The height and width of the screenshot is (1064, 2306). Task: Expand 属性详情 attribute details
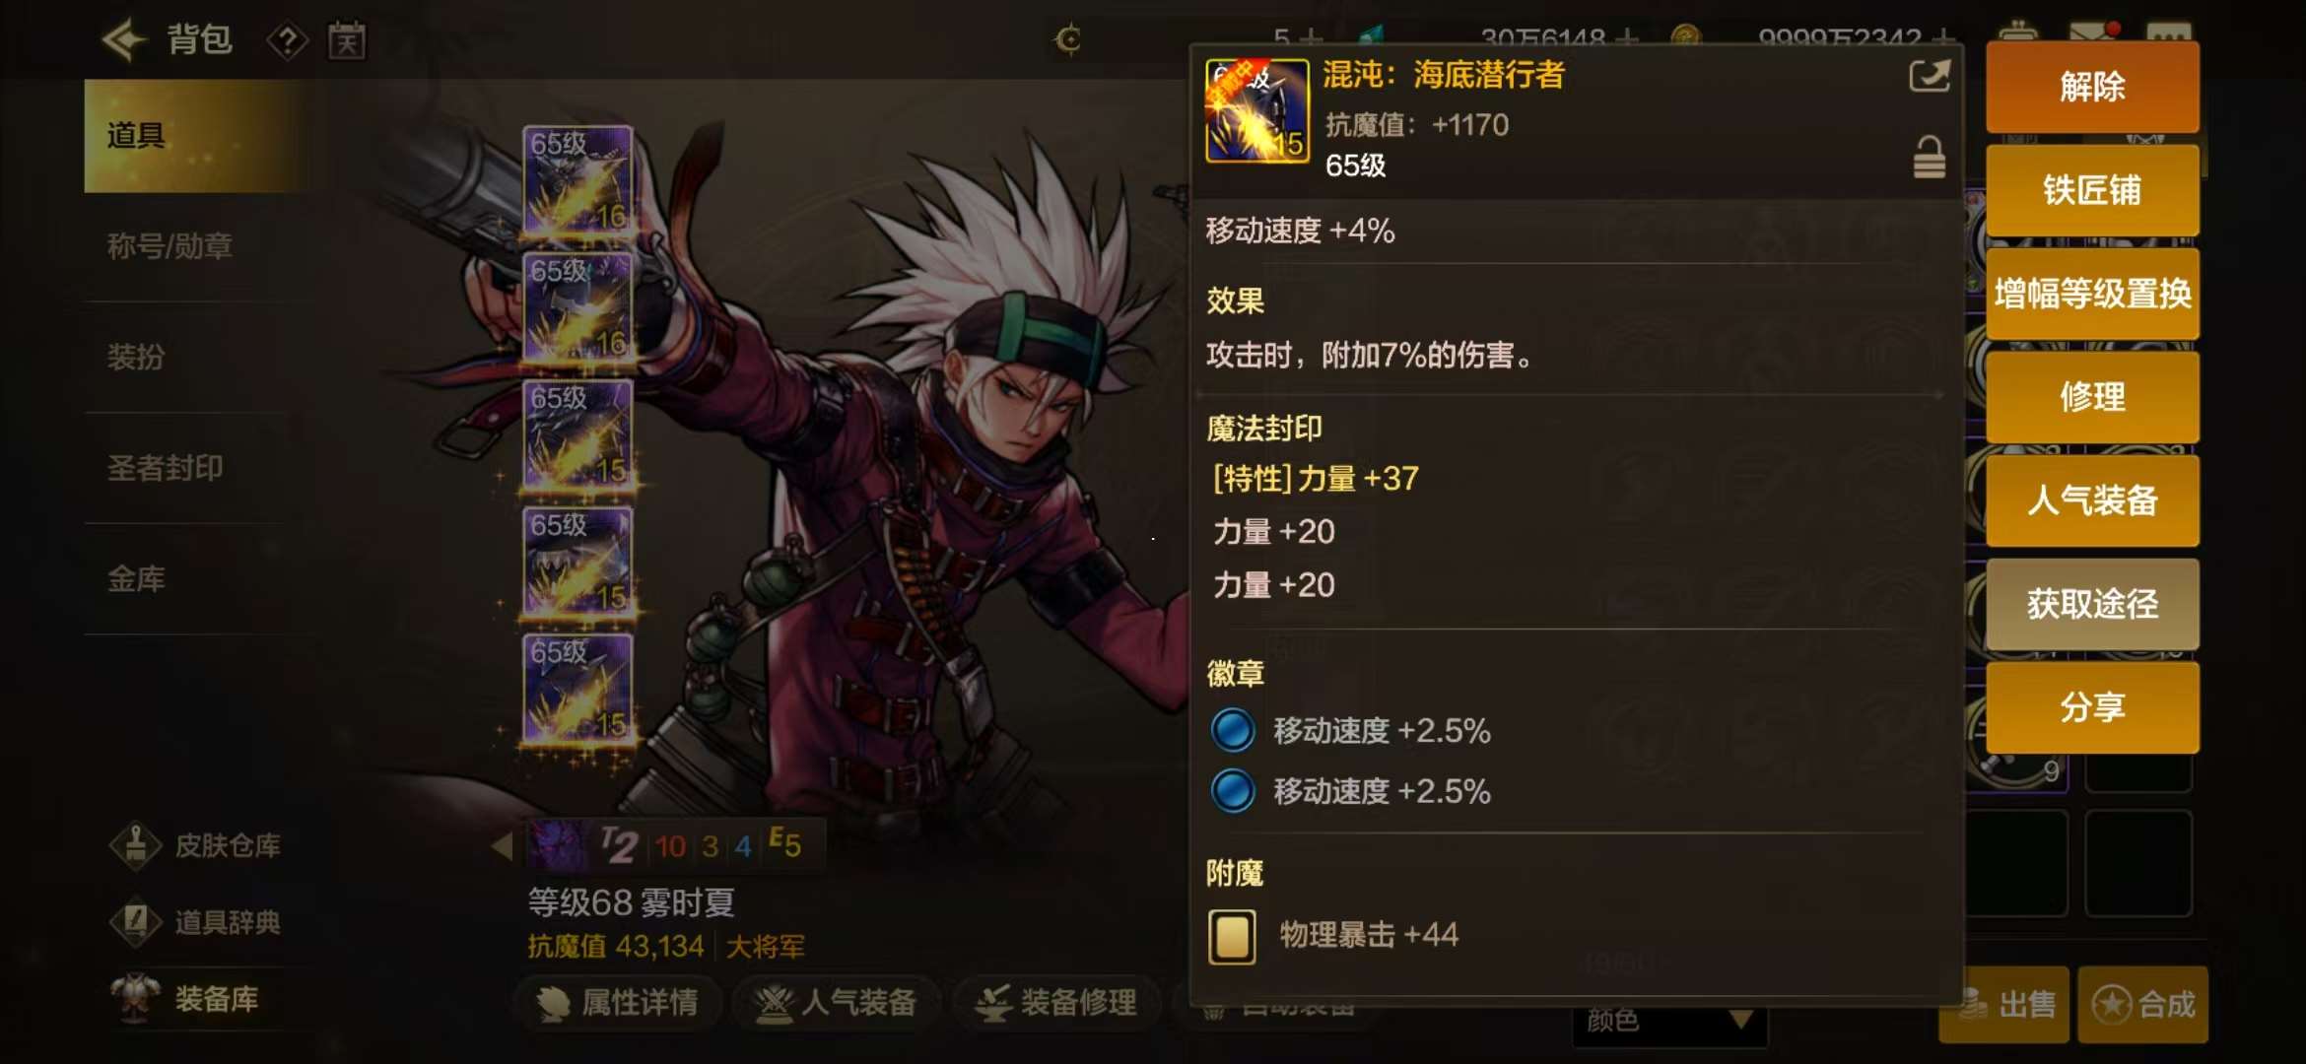tap(619, 1003)
